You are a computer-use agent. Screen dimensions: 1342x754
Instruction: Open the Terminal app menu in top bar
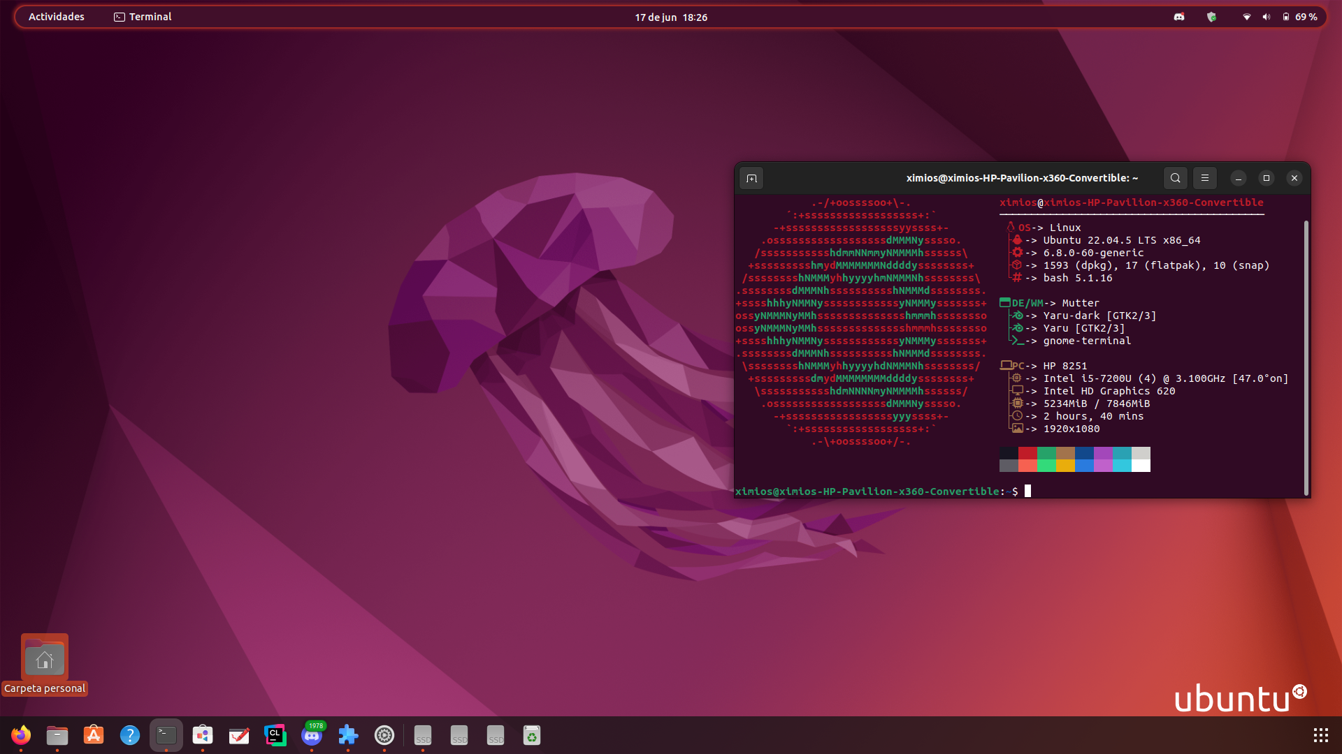[x=143, y=17]
